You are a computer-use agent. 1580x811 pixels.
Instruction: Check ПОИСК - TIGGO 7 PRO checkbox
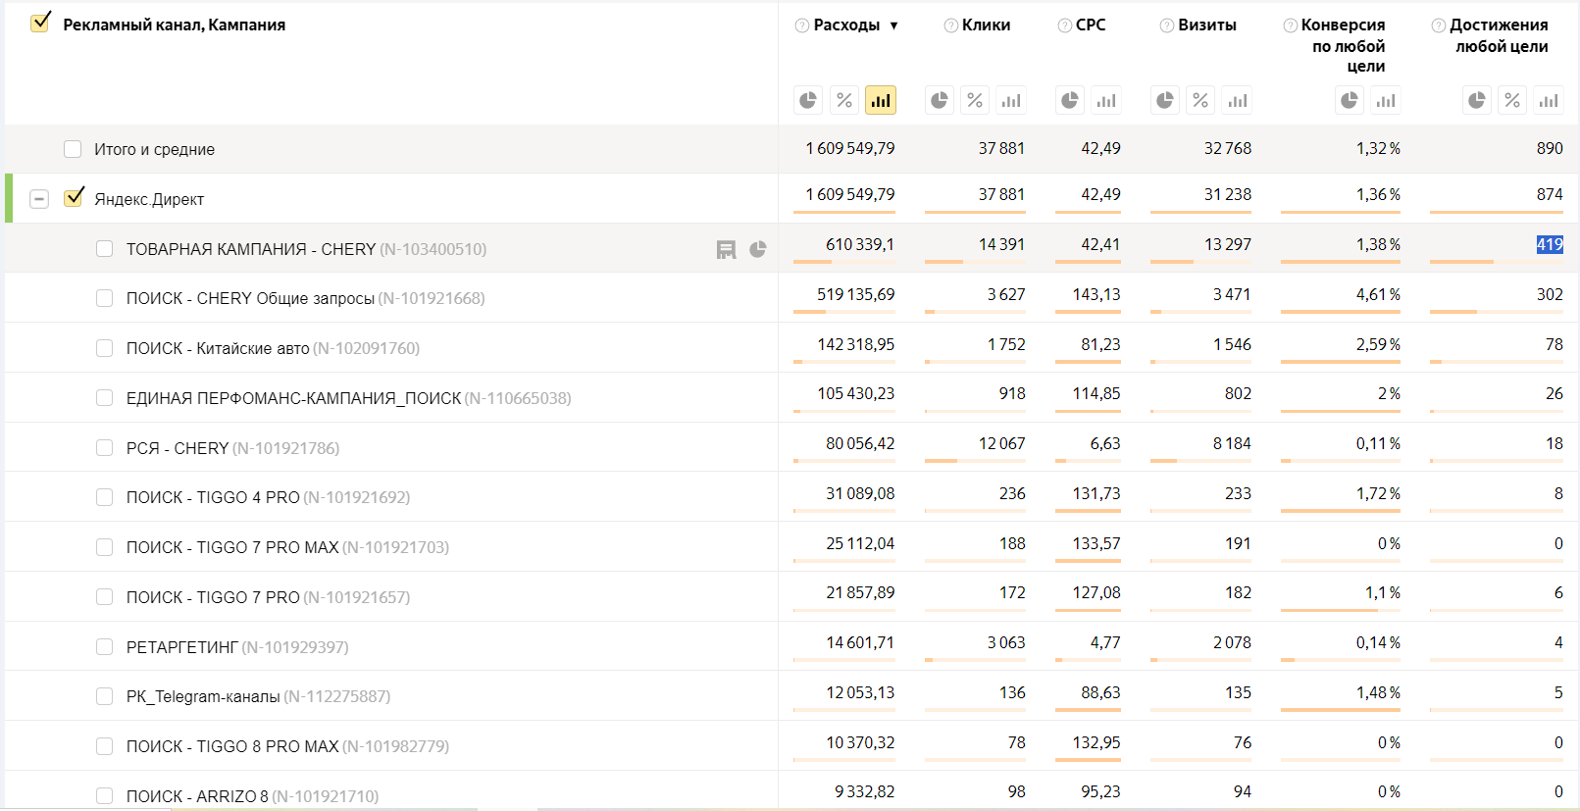(104, 597)
